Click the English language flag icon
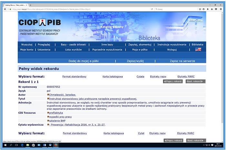The height and width of the screenshot is (150, 226). click(198, 49)
